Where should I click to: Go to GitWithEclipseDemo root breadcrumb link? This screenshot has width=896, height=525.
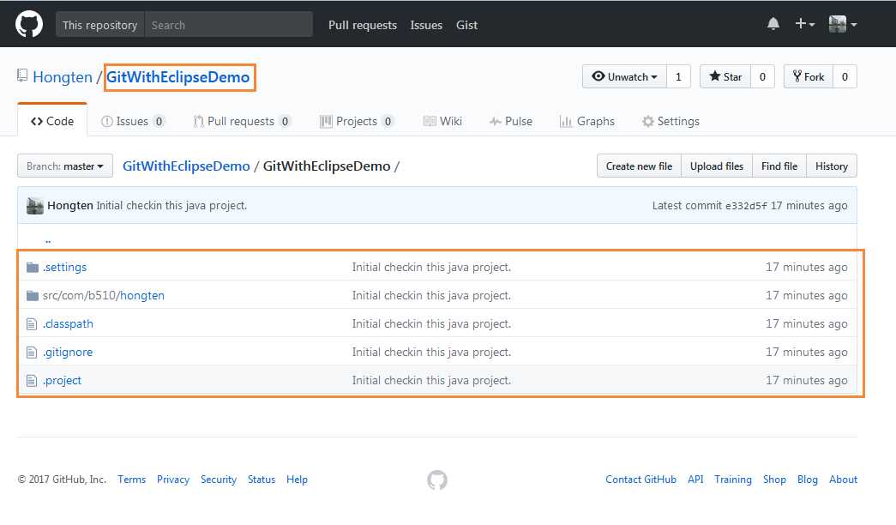point(186,166)
